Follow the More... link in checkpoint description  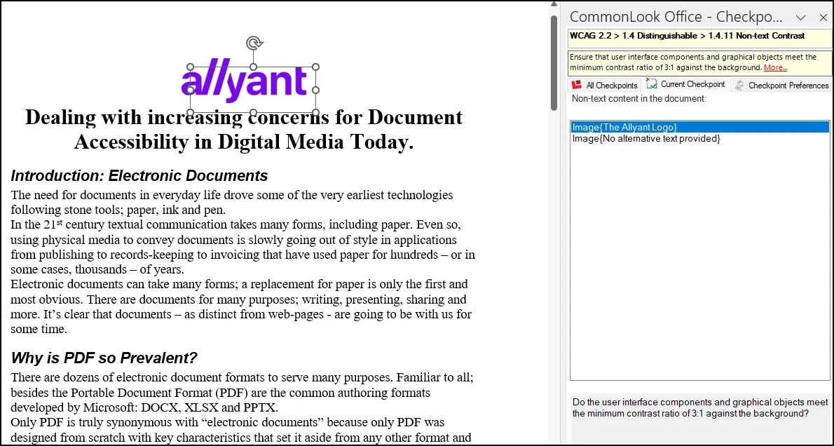tap(776, 67)
